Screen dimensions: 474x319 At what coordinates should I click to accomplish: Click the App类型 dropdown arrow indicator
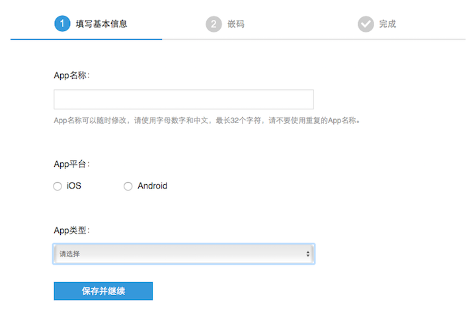click(308, 254)
